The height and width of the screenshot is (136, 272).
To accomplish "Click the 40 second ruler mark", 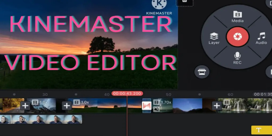I will (107, 95).
